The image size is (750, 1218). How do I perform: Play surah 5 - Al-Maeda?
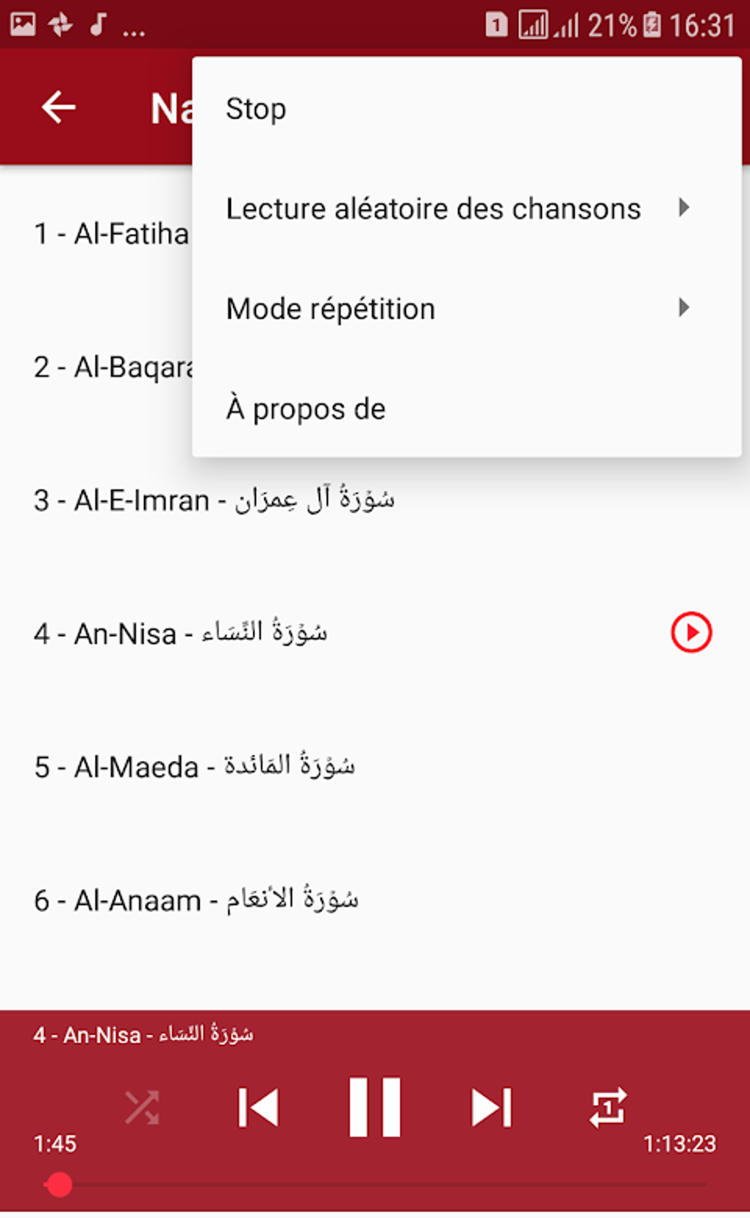pos(194,767)
